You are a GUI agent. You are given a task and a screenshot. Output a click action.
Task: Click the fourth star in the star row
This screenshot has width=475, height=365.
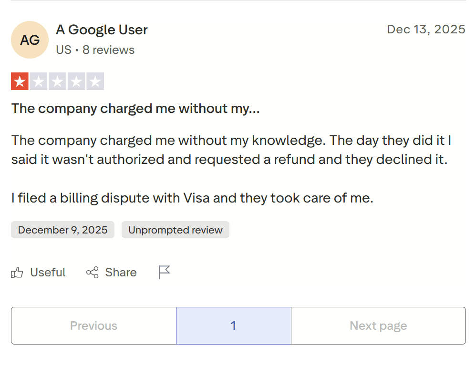pos(77,81)
